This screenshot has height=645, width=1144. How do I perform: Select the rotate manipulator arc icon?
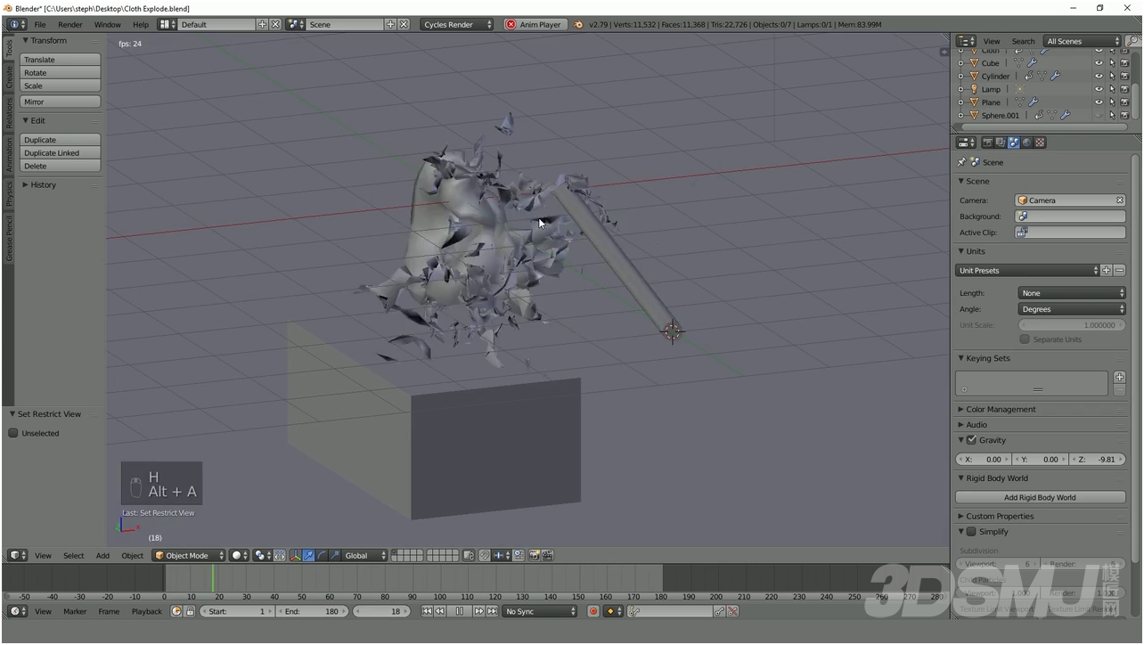[323, 555]
